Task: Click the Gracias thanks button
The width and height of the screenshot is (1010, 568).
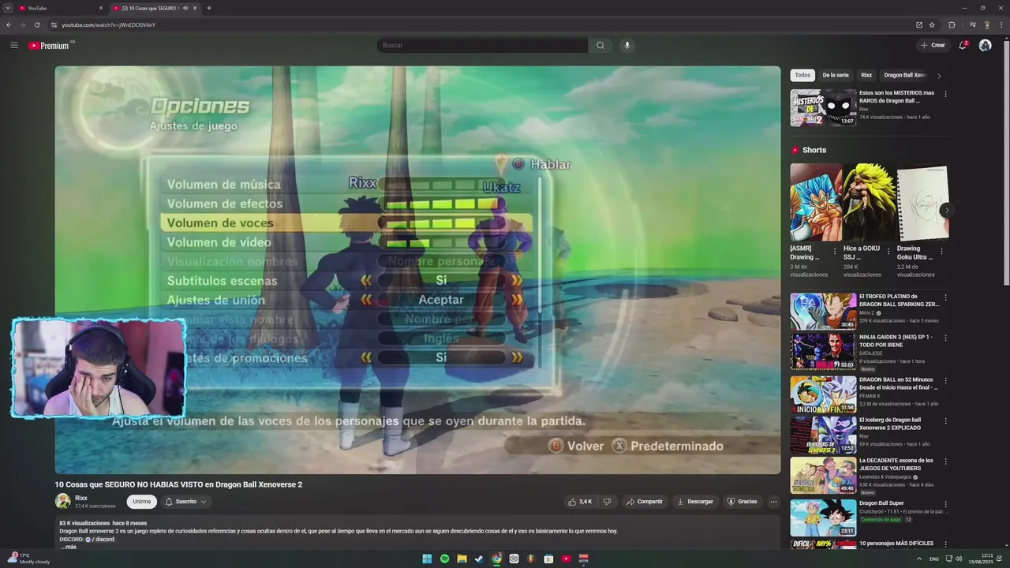Action: click(742, 502)
